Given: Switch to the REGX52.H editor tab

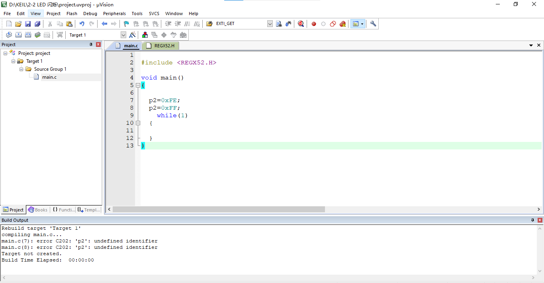Looking at the screenshot, I should [161, 46].
